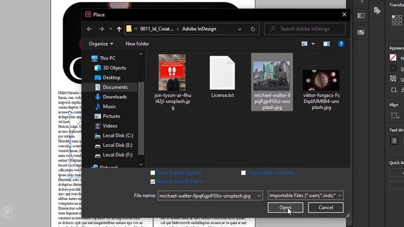Viewport: 404px width, 227px height.
Task: Open the CC Libraries panel icon
Action: (x=377, y=11)
